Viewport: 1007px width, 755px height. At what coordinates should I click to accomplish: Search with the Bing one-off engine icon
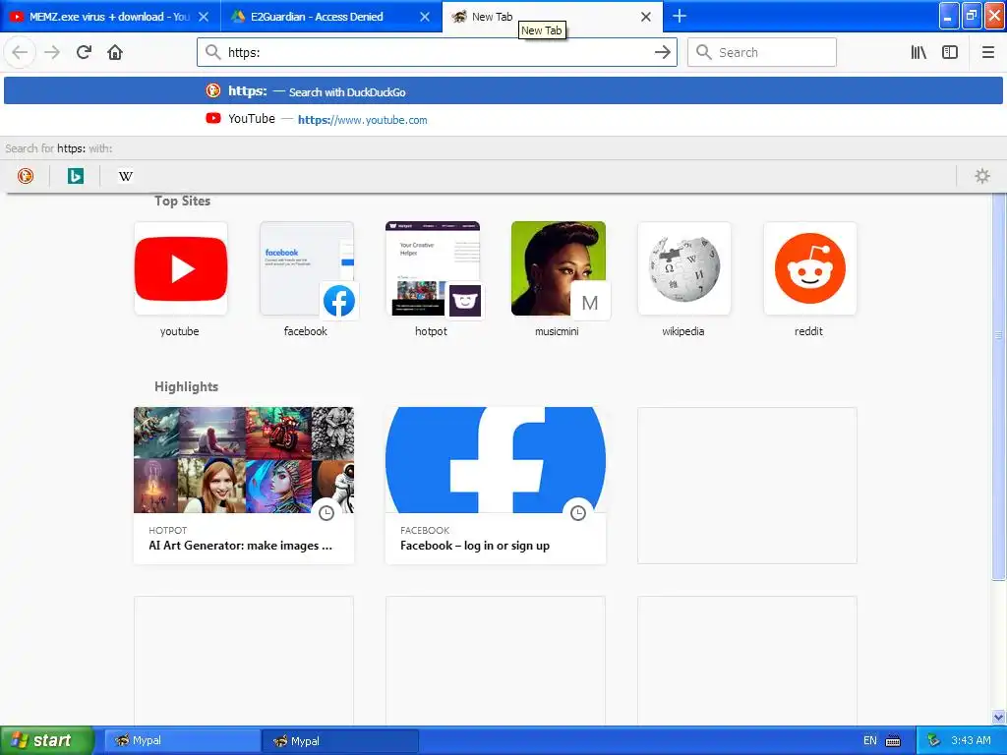75,176
